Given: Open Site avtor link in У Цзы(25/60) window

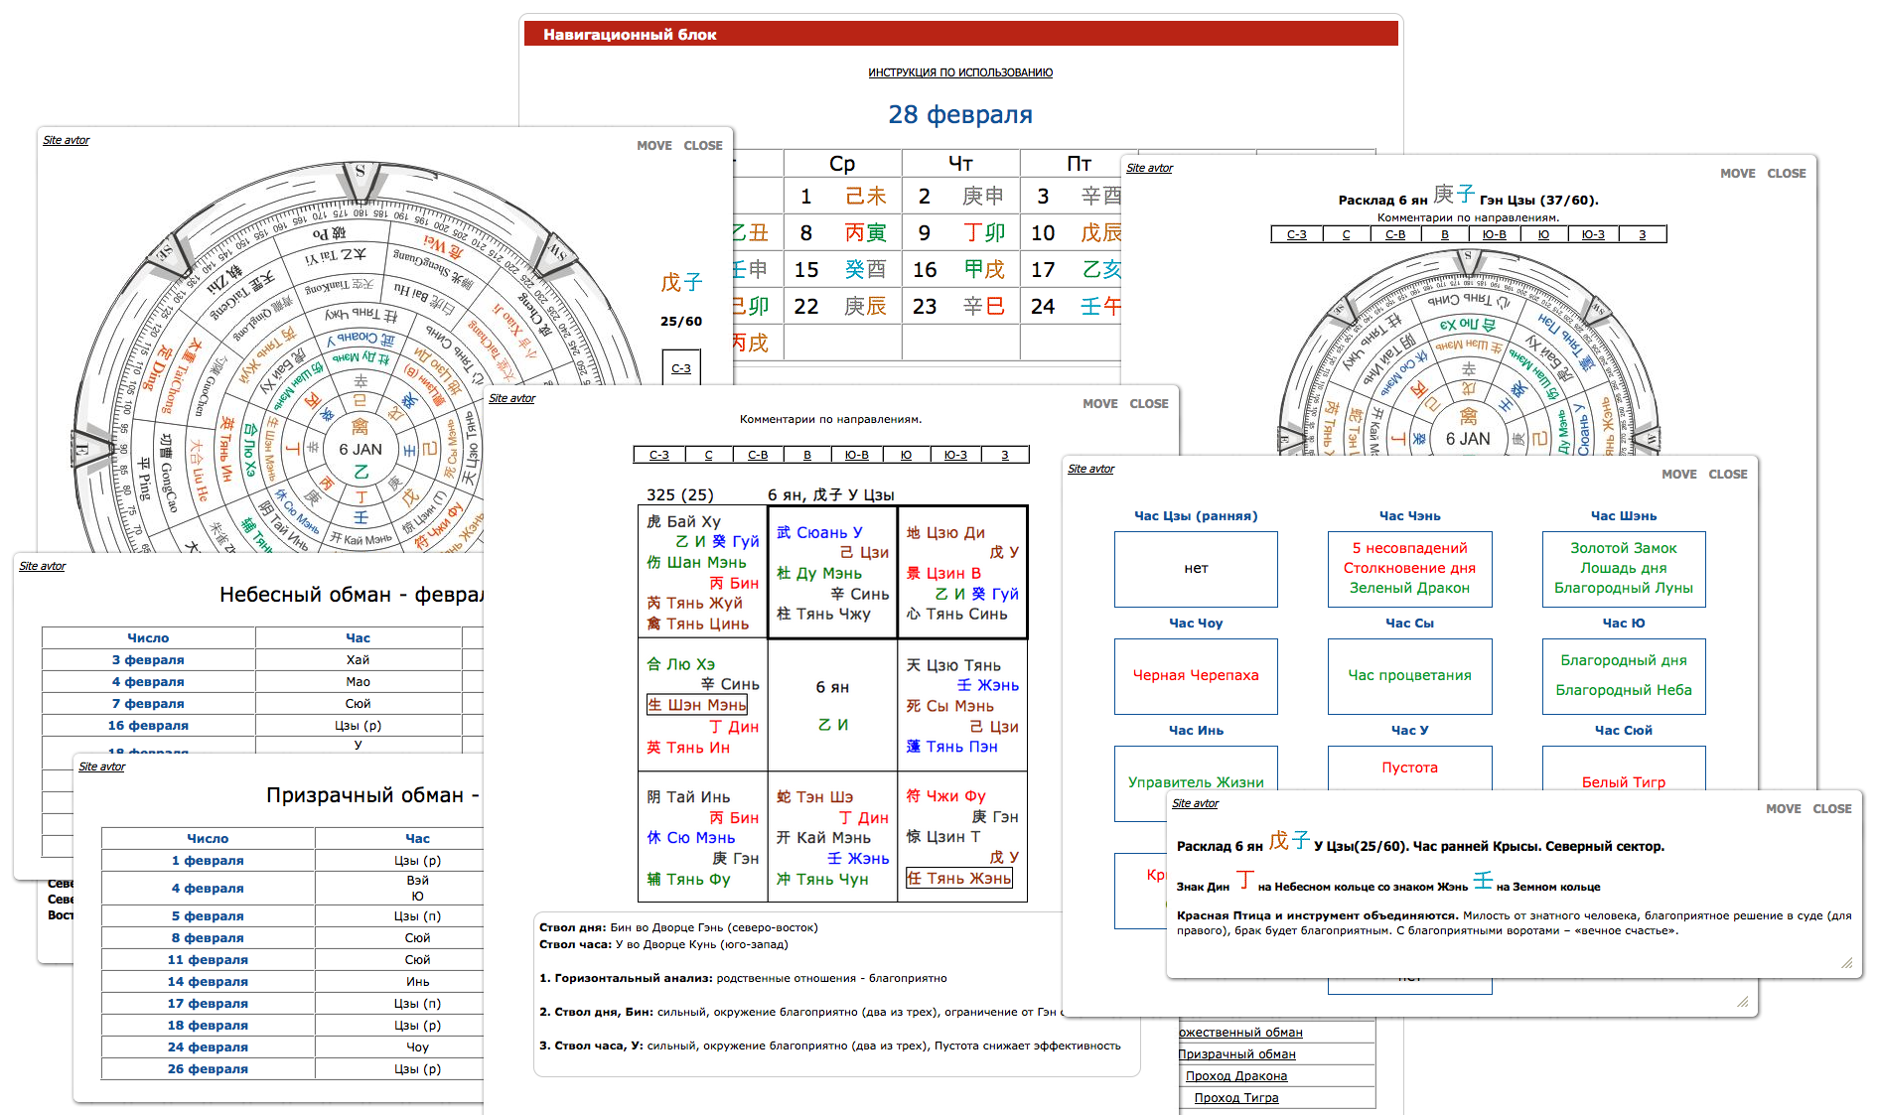Looking at the screenshot, I should (1195, 803).
